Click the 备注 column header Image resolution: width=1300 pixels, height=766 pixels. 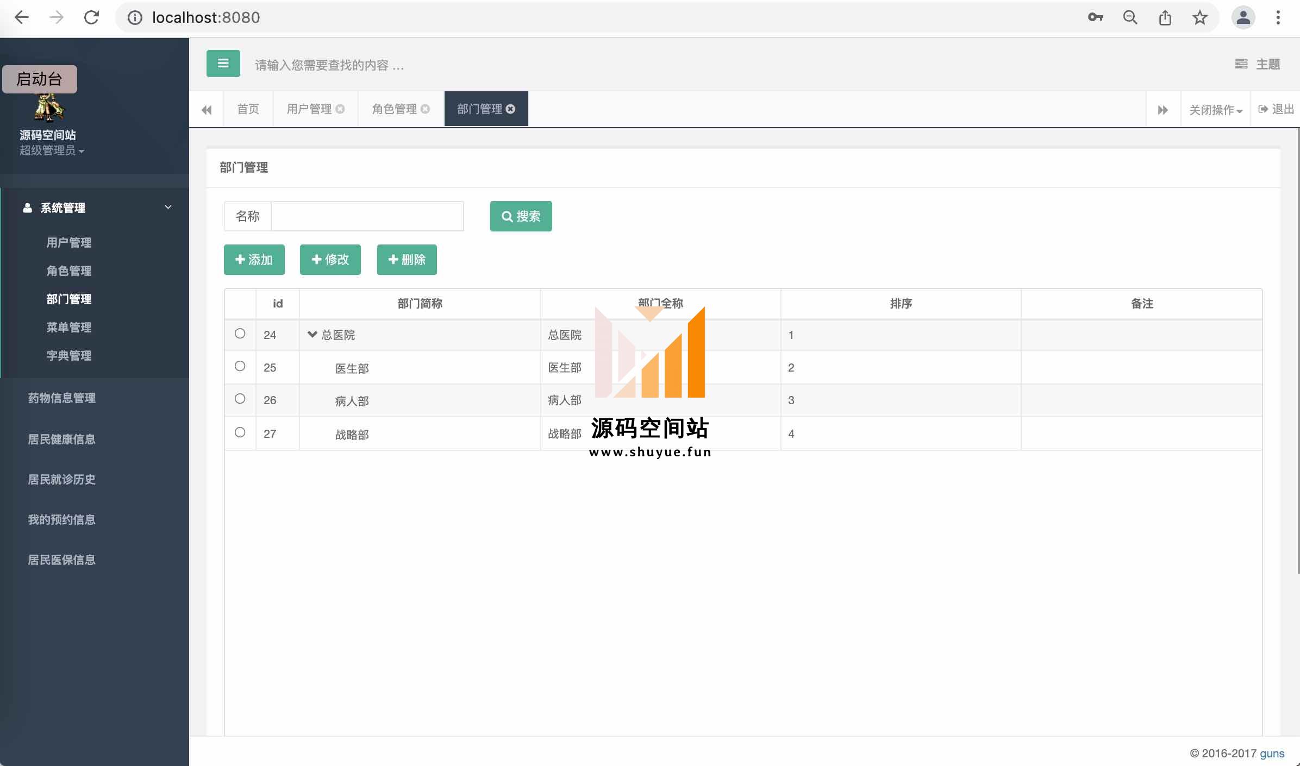point(1141,304)
